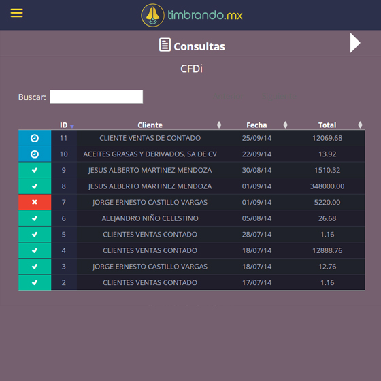Sort the table by ID column
Viewport: 381px width, 381px height.
click(x=67, y=125)
